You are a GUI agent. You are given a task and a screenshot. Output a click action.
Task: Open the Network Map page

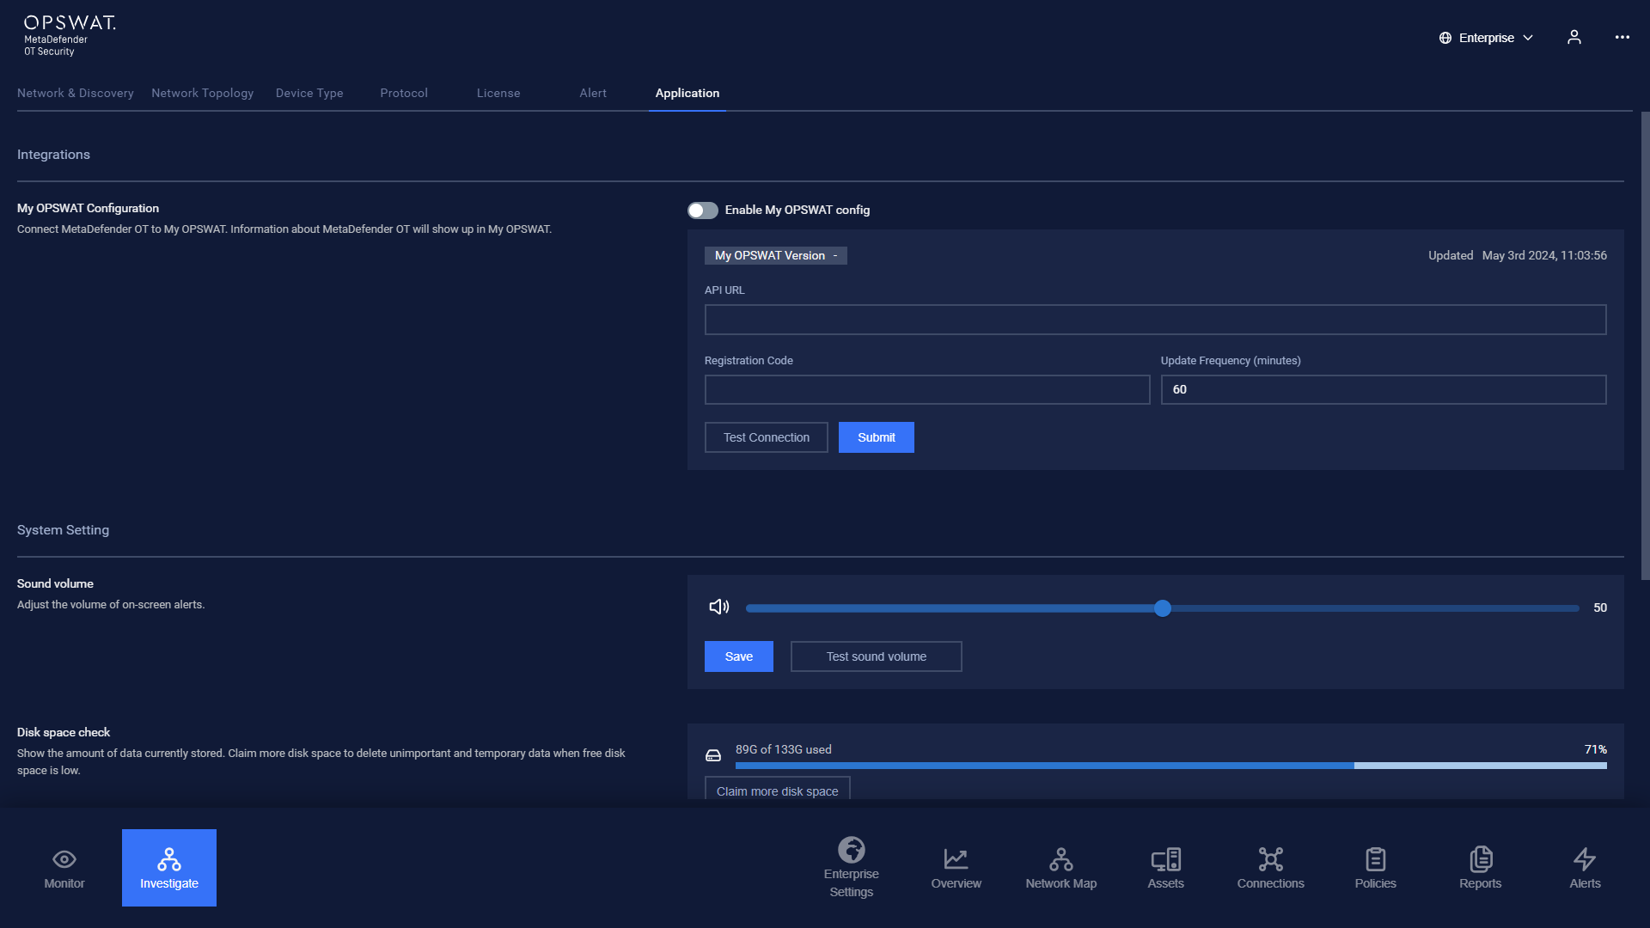pos(1061,868)
